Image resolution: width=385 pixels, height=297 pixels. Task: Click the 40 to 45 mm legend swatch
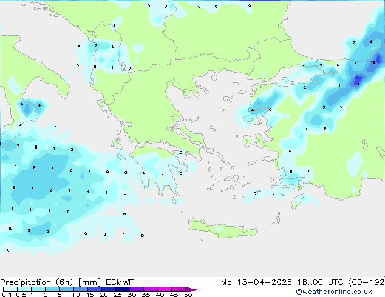(165, 289)
